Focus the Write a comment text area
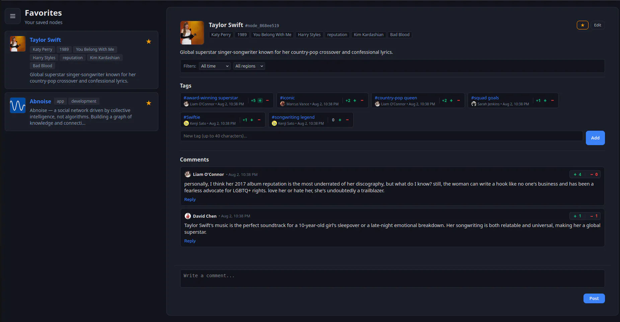The height and width of the screenshot is (322, 620). coord(392,279)
